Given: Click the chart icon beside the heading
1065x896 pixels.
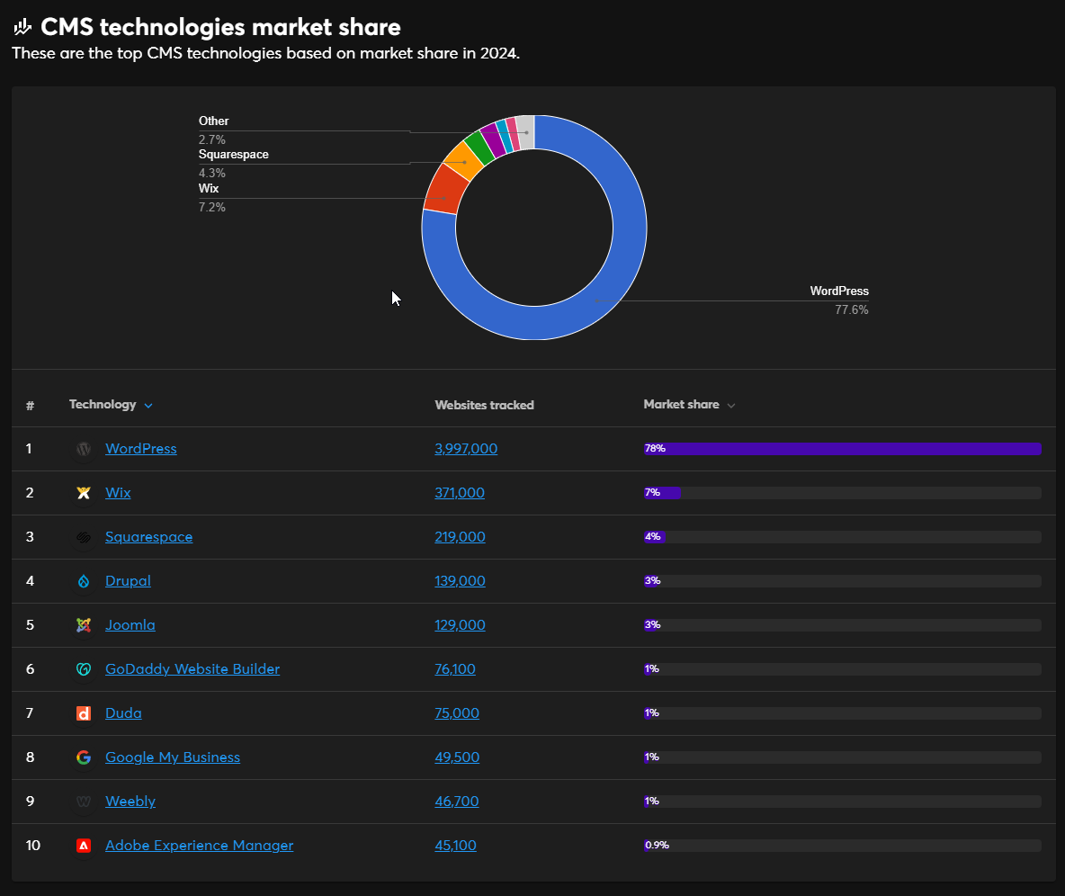Looking at the screenshot, I should [22, 27].
